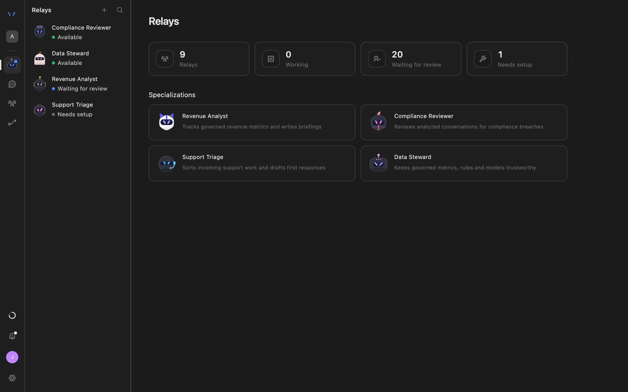Click "Keeps governed metrics, rules and models trustworthy"
Image resolution: width=628 pixels, height=392 pixels.
coord(465,168)
